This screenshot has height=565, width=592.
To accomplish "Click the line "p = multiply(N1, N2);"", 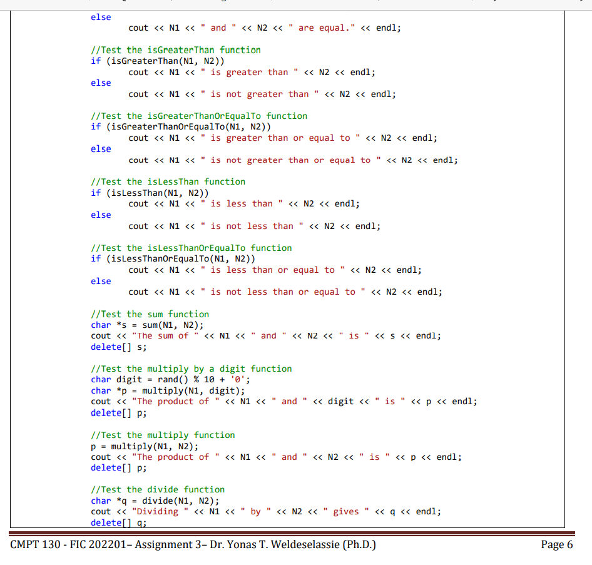I will point(145,447).
